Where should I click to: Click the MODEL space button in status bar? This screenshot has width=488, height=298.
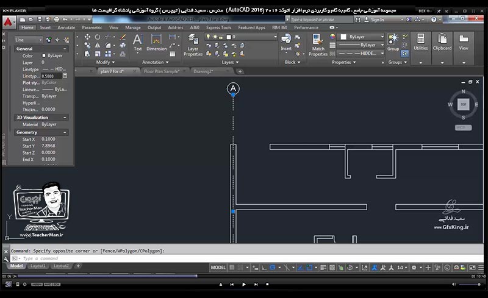point(218,268)
